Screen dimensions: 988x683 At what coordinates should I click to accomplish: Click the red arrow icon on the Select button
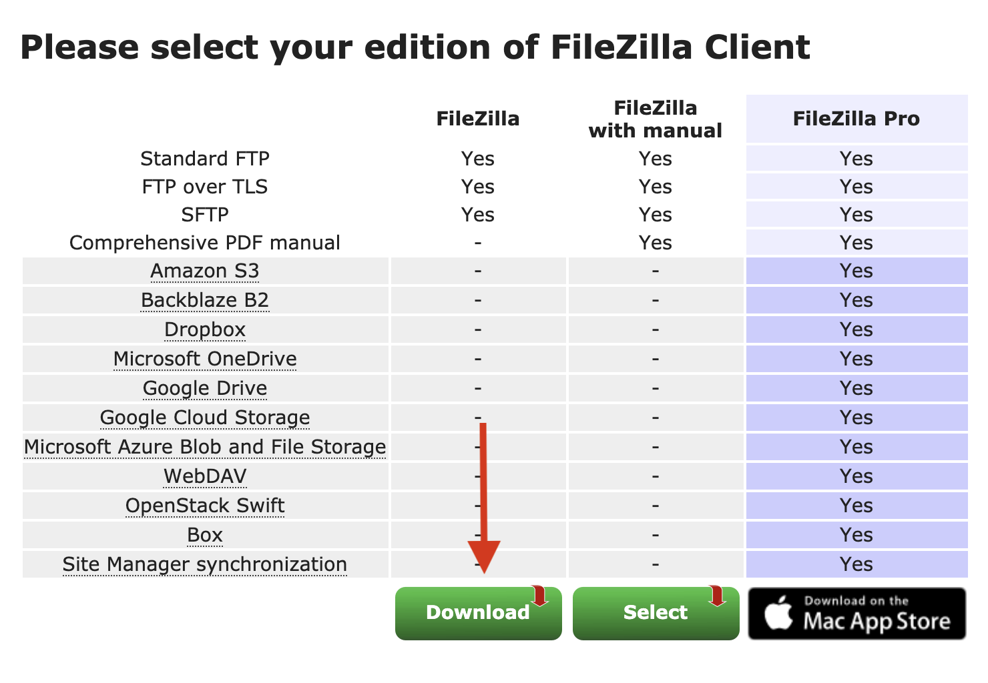click(716, 596)
